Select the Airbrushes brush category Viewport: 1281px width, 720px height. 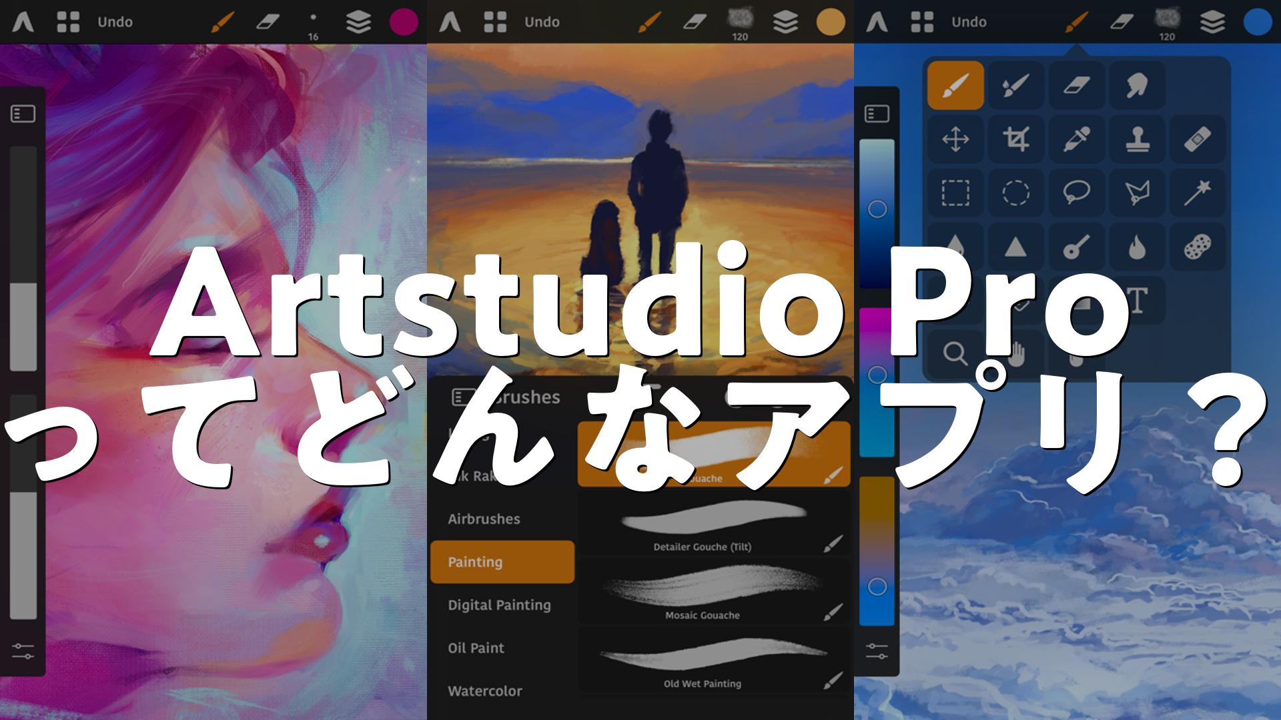tap(502, 519)
